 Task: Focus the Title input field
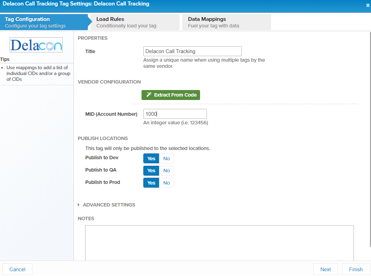pyautogui.click(x=193, y=51)
